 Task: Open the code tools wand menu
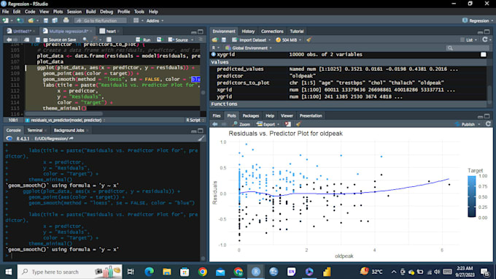coord(95,40)
